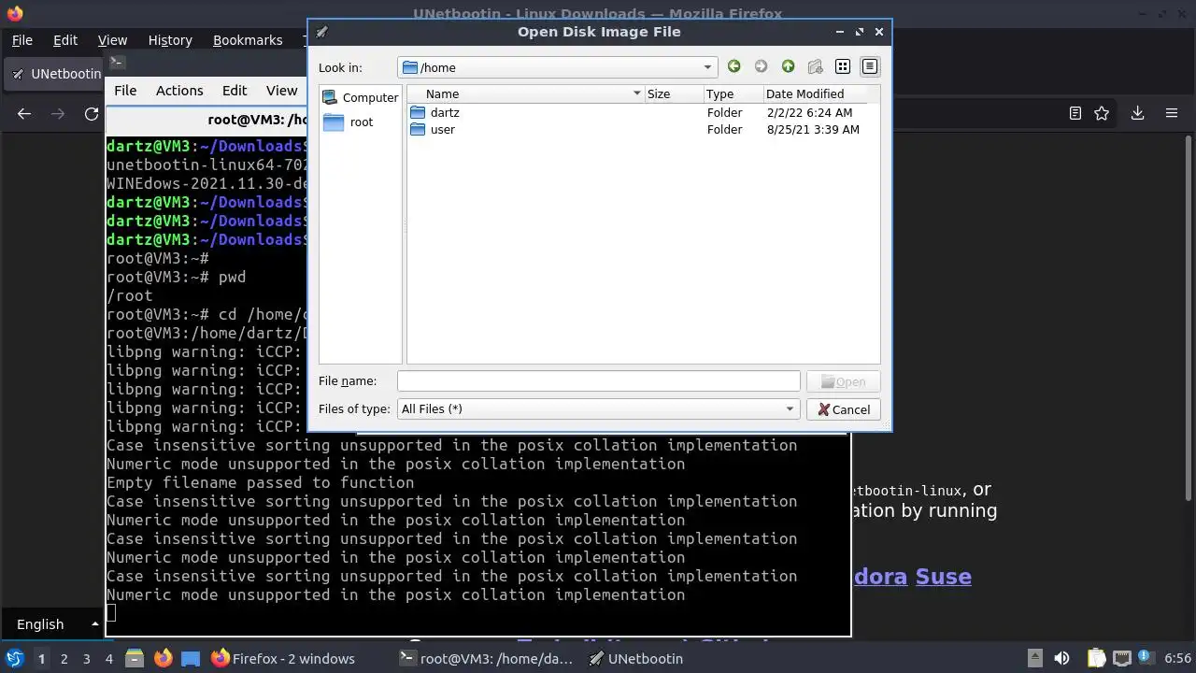Screen dimensions: 1196x673
Task: Click the Forward navigation arrow in dialog
Action: 761,66
